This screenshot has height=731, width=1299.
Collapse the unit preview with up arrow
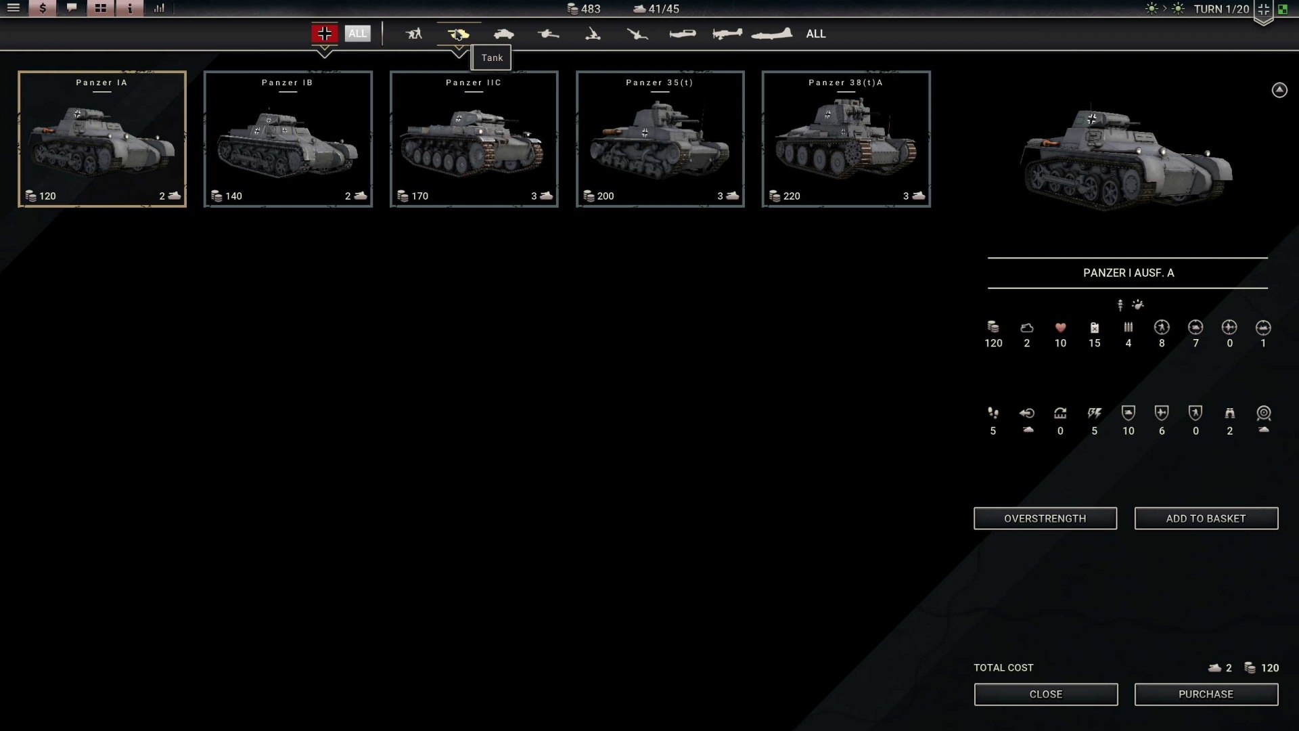click(x=1279, y=90)
